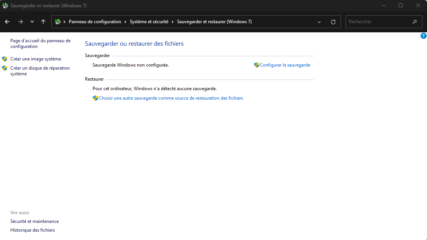
Task: Go back with the left arrow
Action: coord(7,22)
